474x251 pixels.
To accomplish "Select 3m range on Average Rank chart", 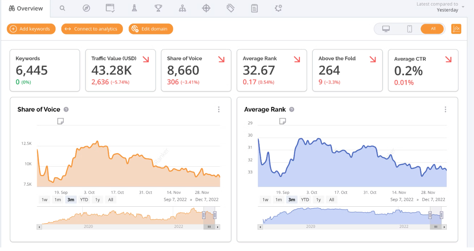I will (x=292, y=200).
